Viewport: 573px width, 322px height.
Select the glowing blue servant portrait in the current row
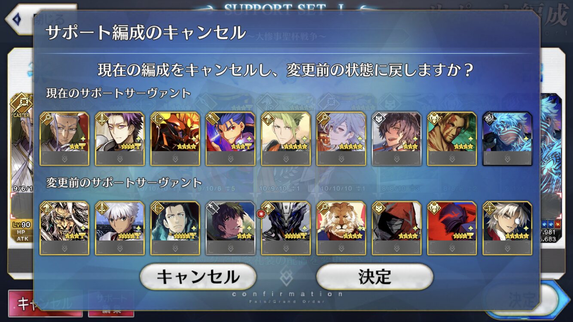[508, 139]
